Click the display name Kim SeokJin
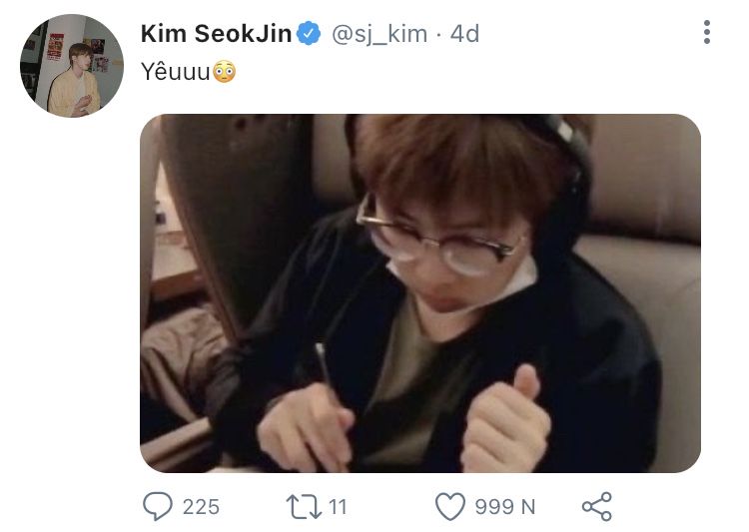The image size is (749, 532). click(217, 34)
